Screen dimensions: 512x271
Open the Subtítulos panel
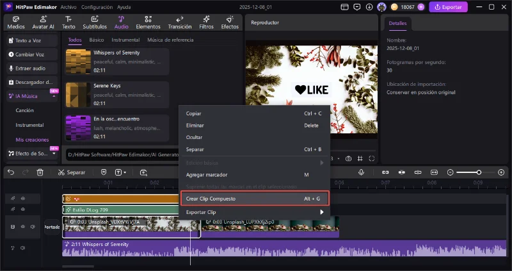(95, 23)
